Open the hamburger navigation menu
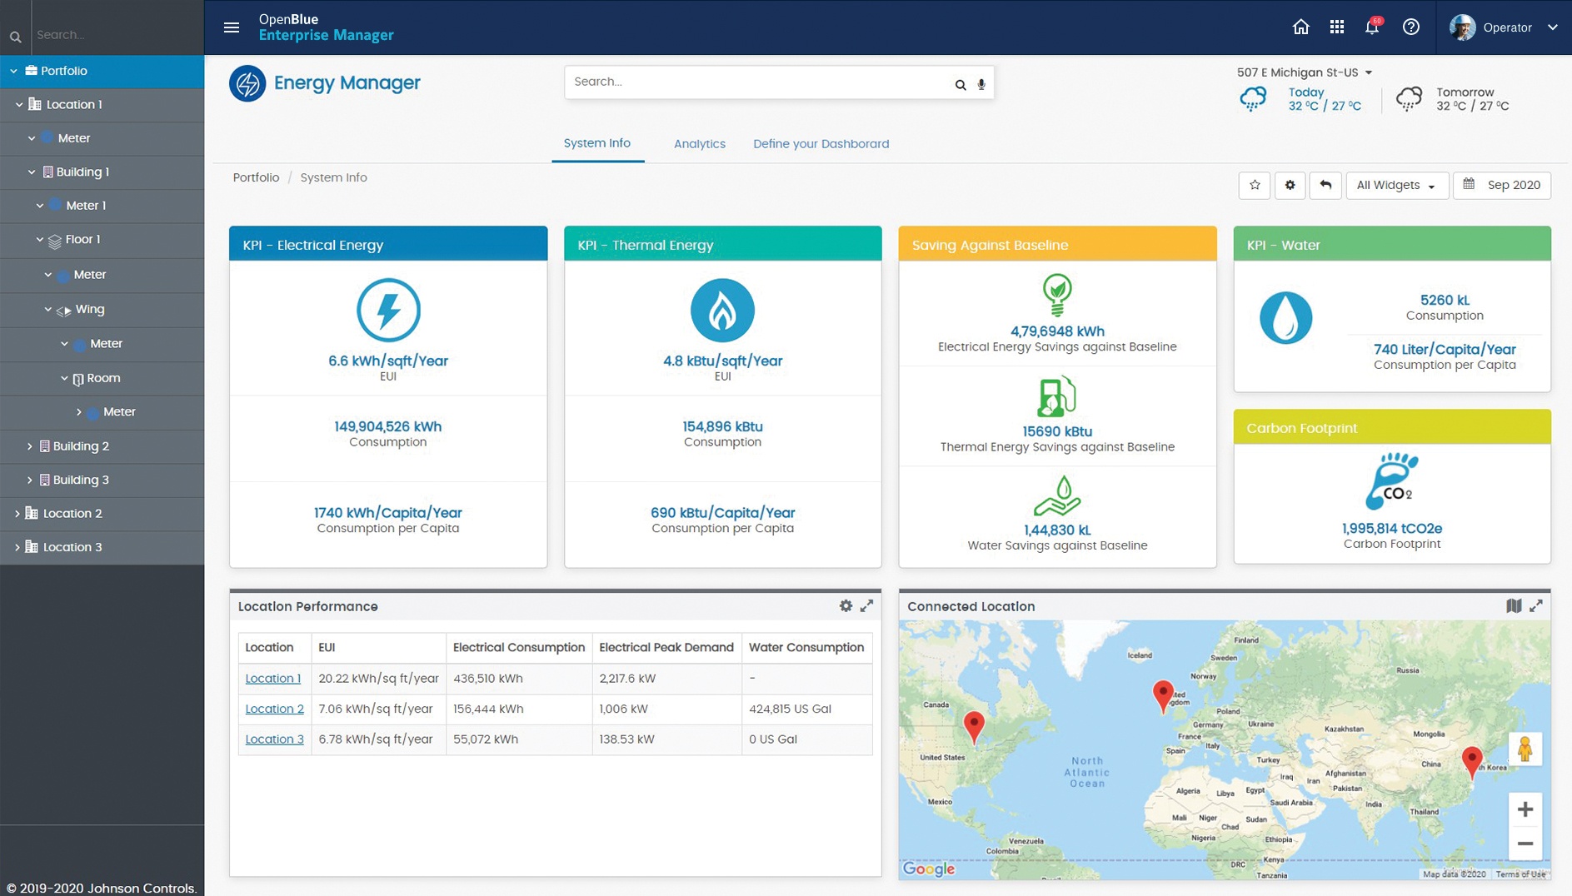 click(231, 27)
